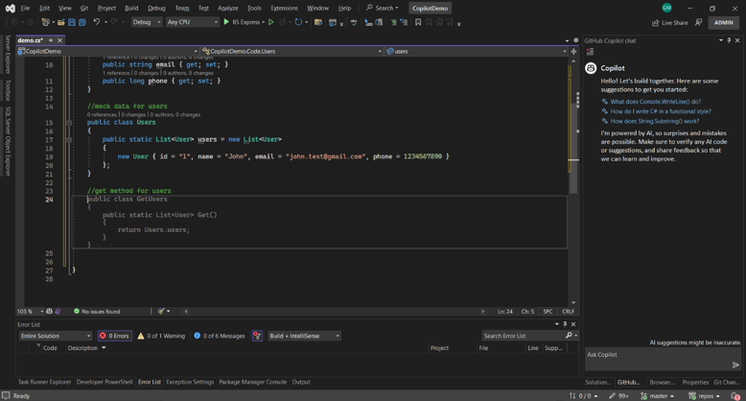Click the 'How does String.Substring() work?' suggestion

point(655,121)
